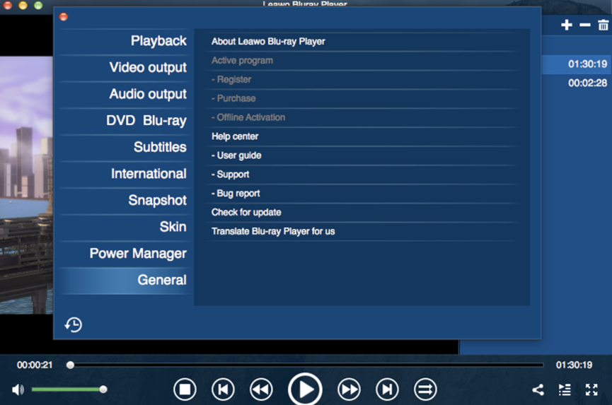The image size is (612, 405).
Task: Reset settings with the restore defaults icon
Action: click(x=74, y=324)
